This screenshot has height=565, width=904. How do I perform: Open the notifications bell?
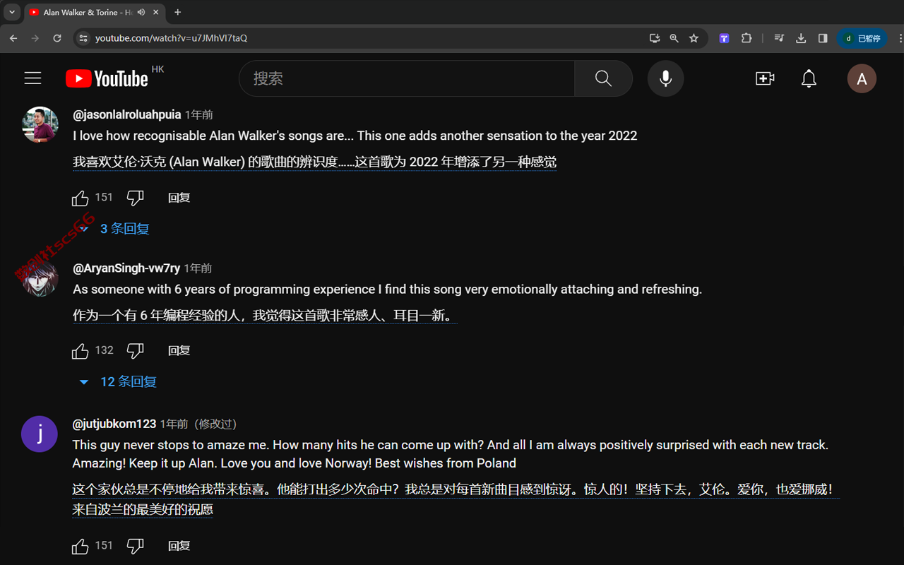point(809,78)
